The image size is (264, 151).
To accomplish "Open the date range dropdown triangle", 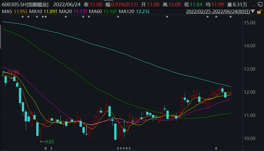I will coord(253,12).
